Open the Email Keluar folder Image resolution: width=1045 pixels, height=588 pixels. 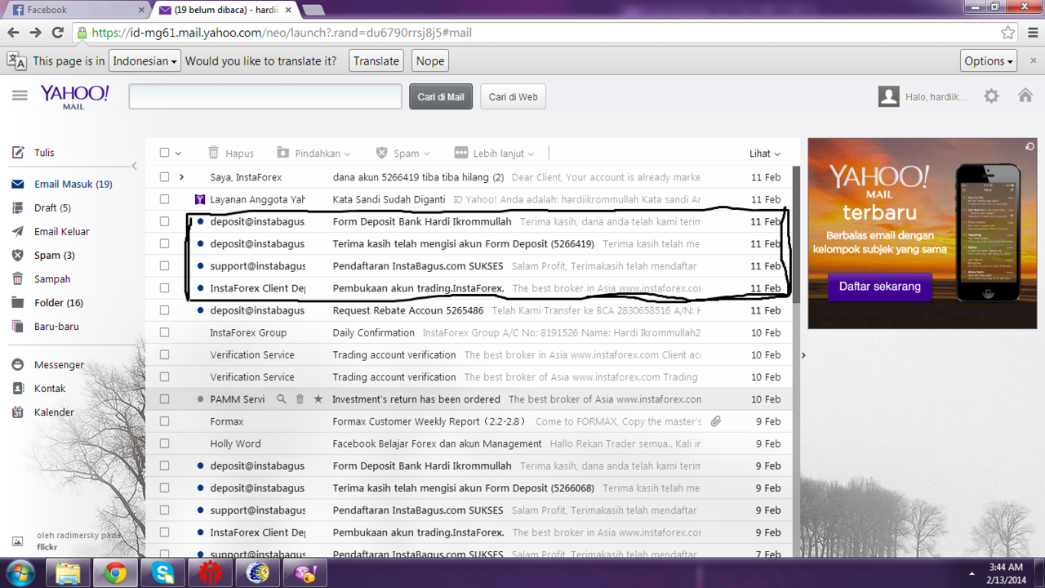[61, 231]
